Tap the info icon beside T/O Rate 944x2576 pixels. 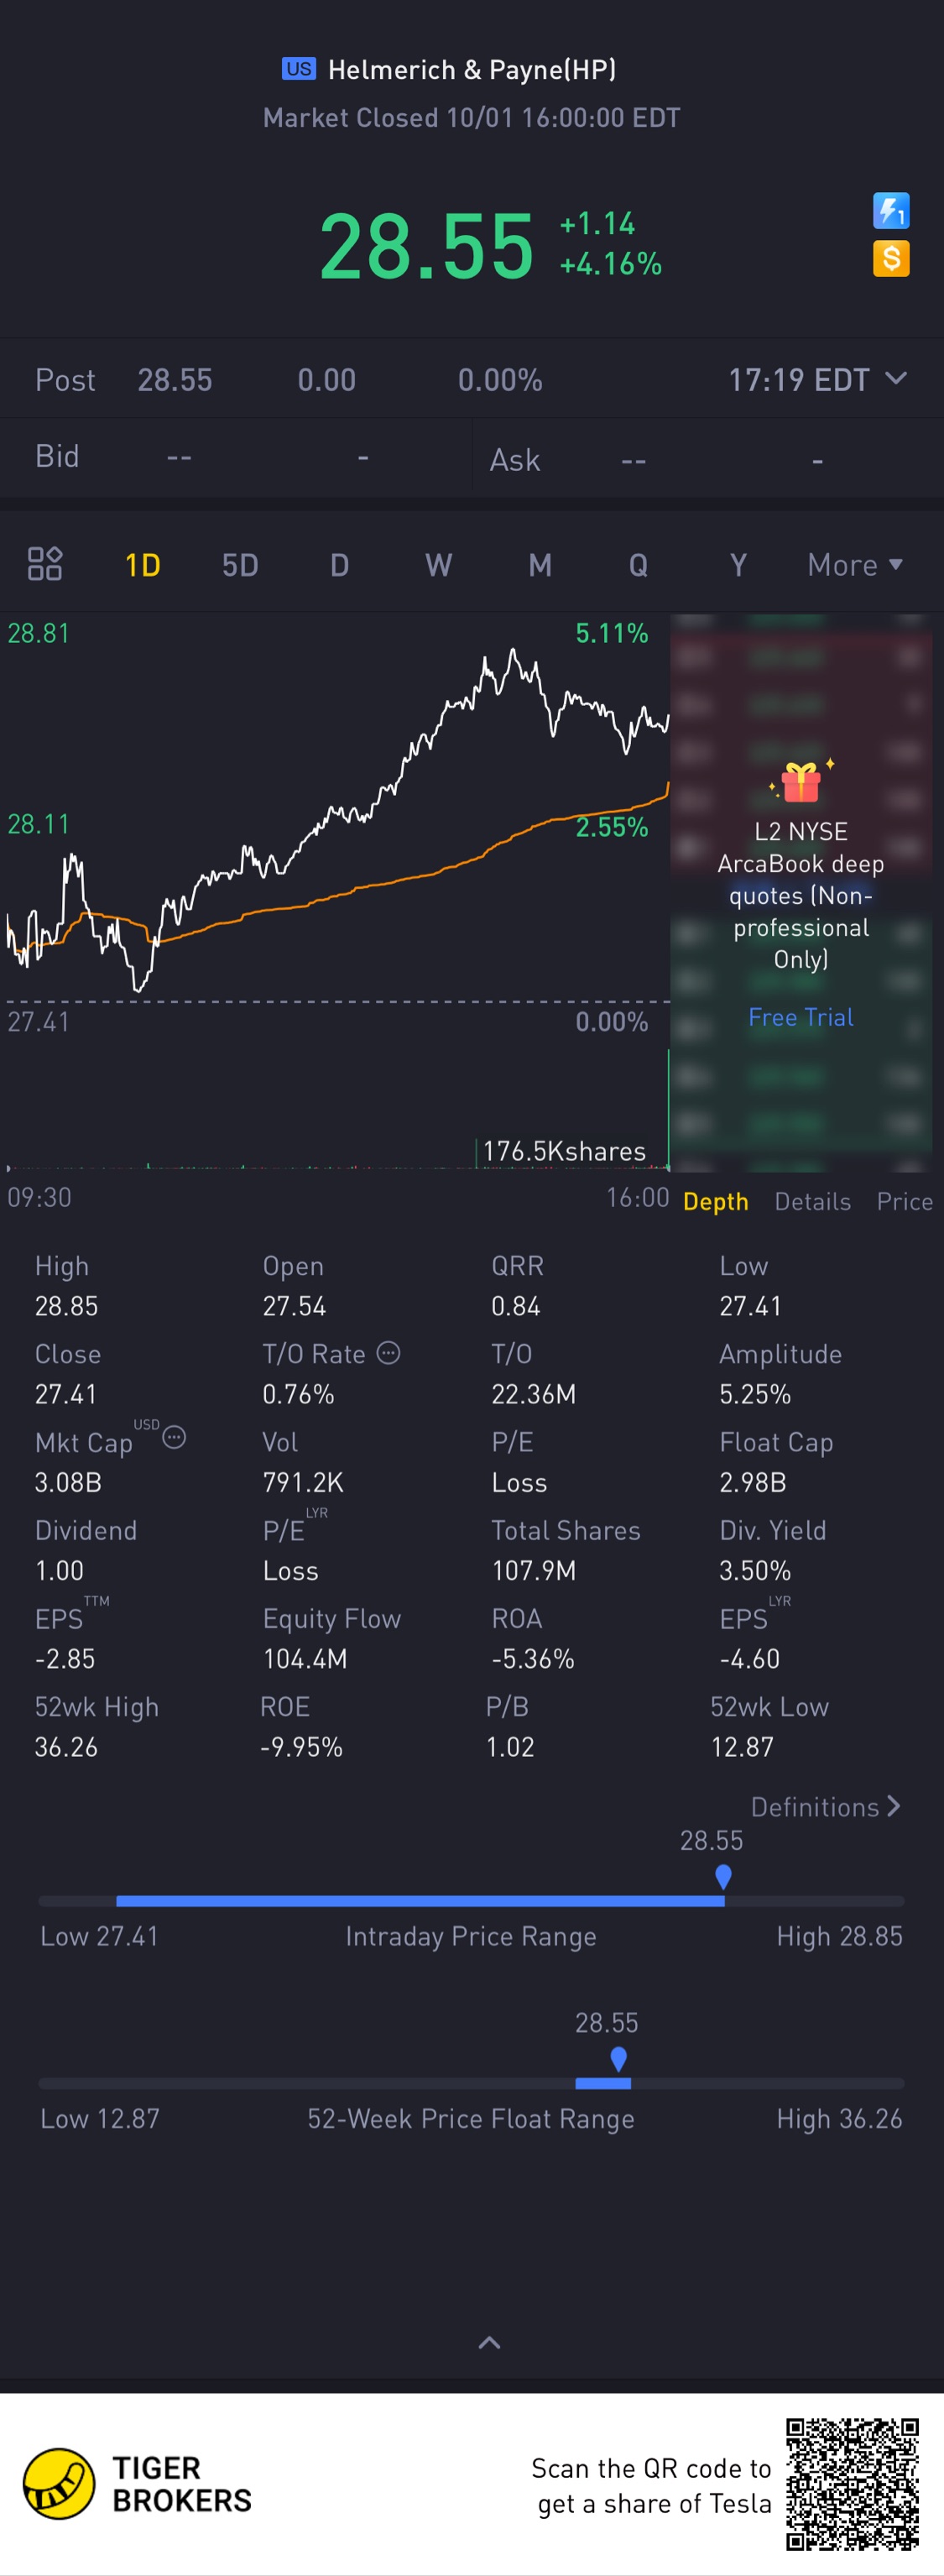388,1353
